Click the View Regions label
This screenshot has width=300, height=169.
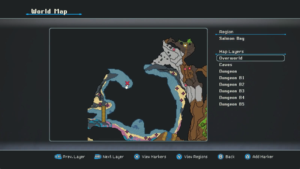point(196,157)
